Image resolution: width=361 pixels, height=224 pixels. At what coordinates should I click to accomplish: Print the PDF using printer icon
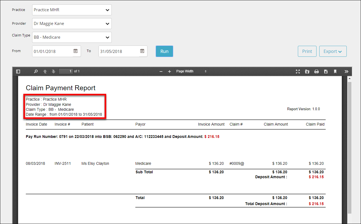coord(317,72)
